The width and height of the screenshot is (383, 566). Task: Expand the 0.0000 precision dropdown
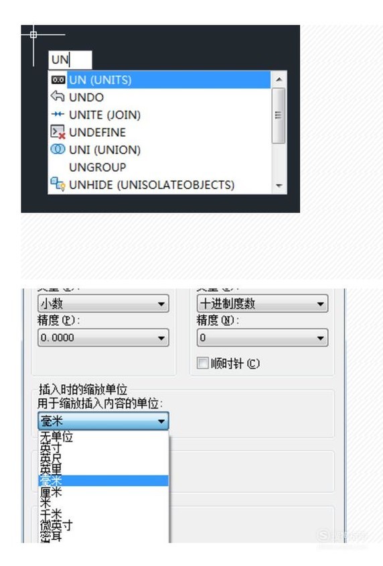click(x=103, y=338)
